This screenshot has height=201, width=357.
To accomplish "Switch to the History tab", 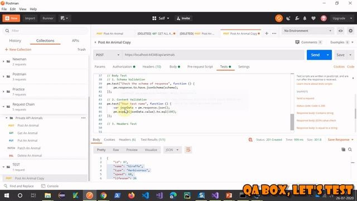I will coord(15,41).
